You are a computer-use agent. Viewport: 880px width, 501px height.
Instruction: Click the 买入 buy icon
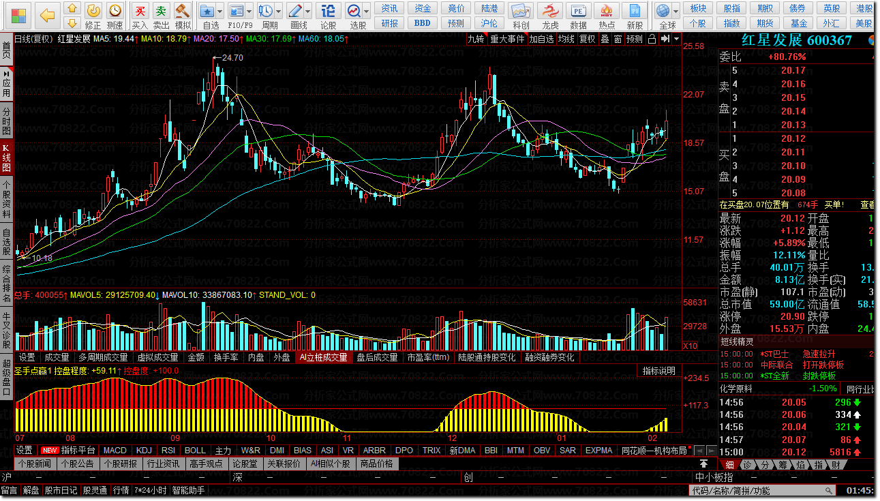point(140,10)
